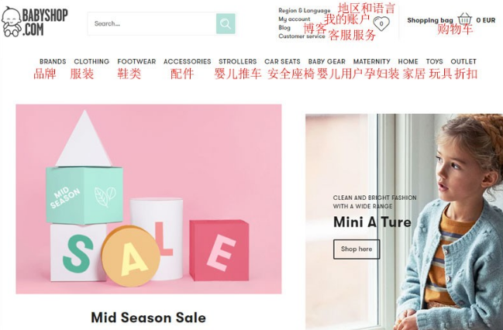The image size is (503, 330).
Task: Click the Babyshop.com baby logo
Action: point(34,21)
